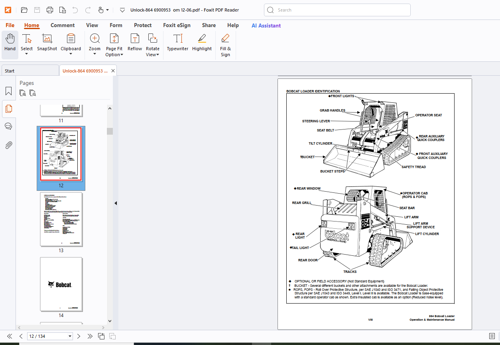Viewport: 500px width, 345px height.
Task: Open the Foxit eSign tab
Action: (177, 25)
